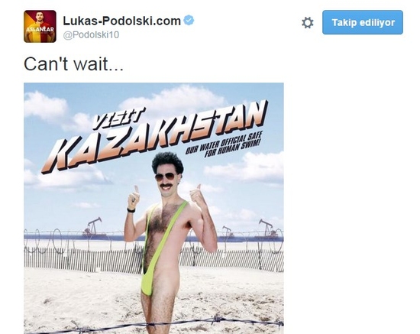Click the KAZAKHSTAN title in the poster
The image size is (420, 334).
155,139
